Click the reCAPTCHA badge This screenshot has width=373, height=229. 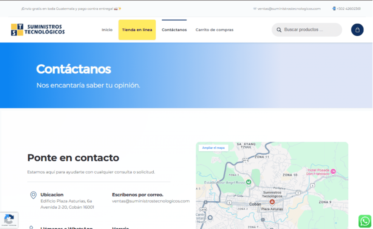click(x=9, y=220)
